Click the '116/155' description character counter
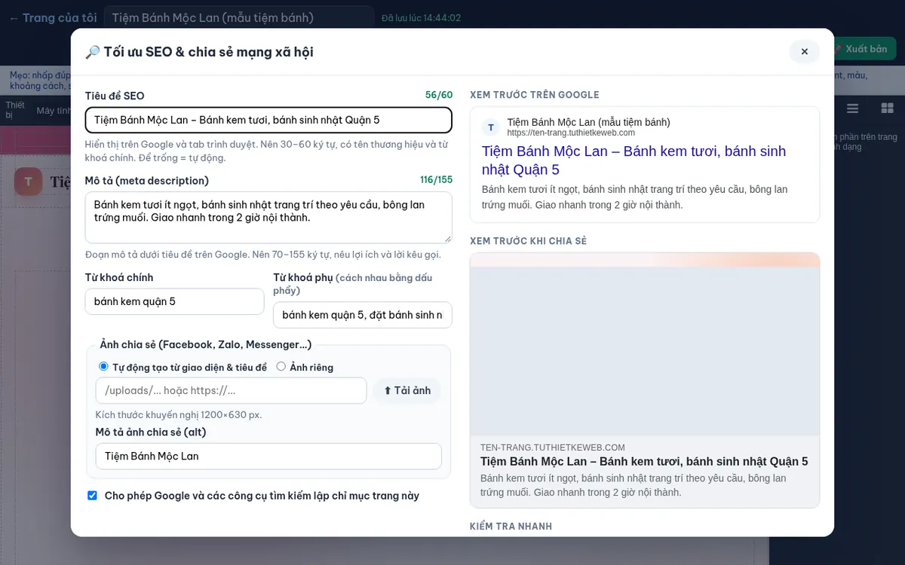Screen dimensions: 905x565 [x=437, y=180]
